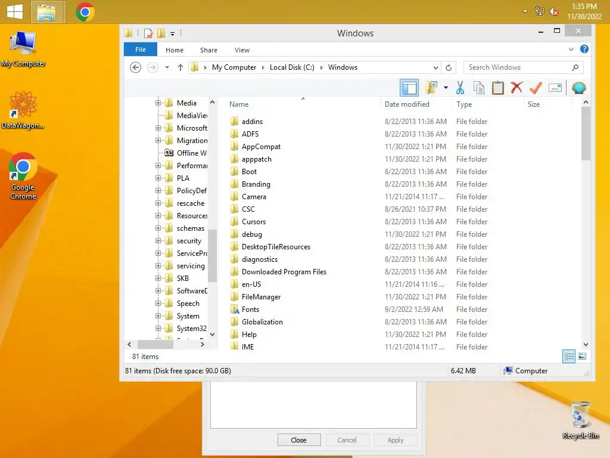Expand the Microsoft tree node
This screenshot has width=610, height=458.
coord(158,128)
